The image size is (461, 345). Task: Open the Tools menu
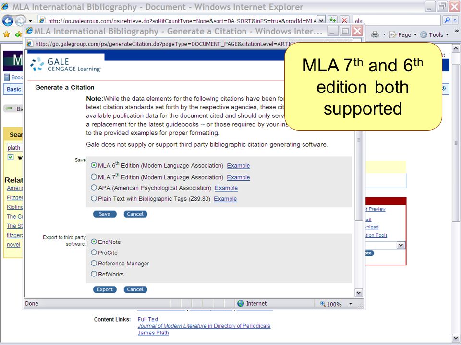click(435, 34)
